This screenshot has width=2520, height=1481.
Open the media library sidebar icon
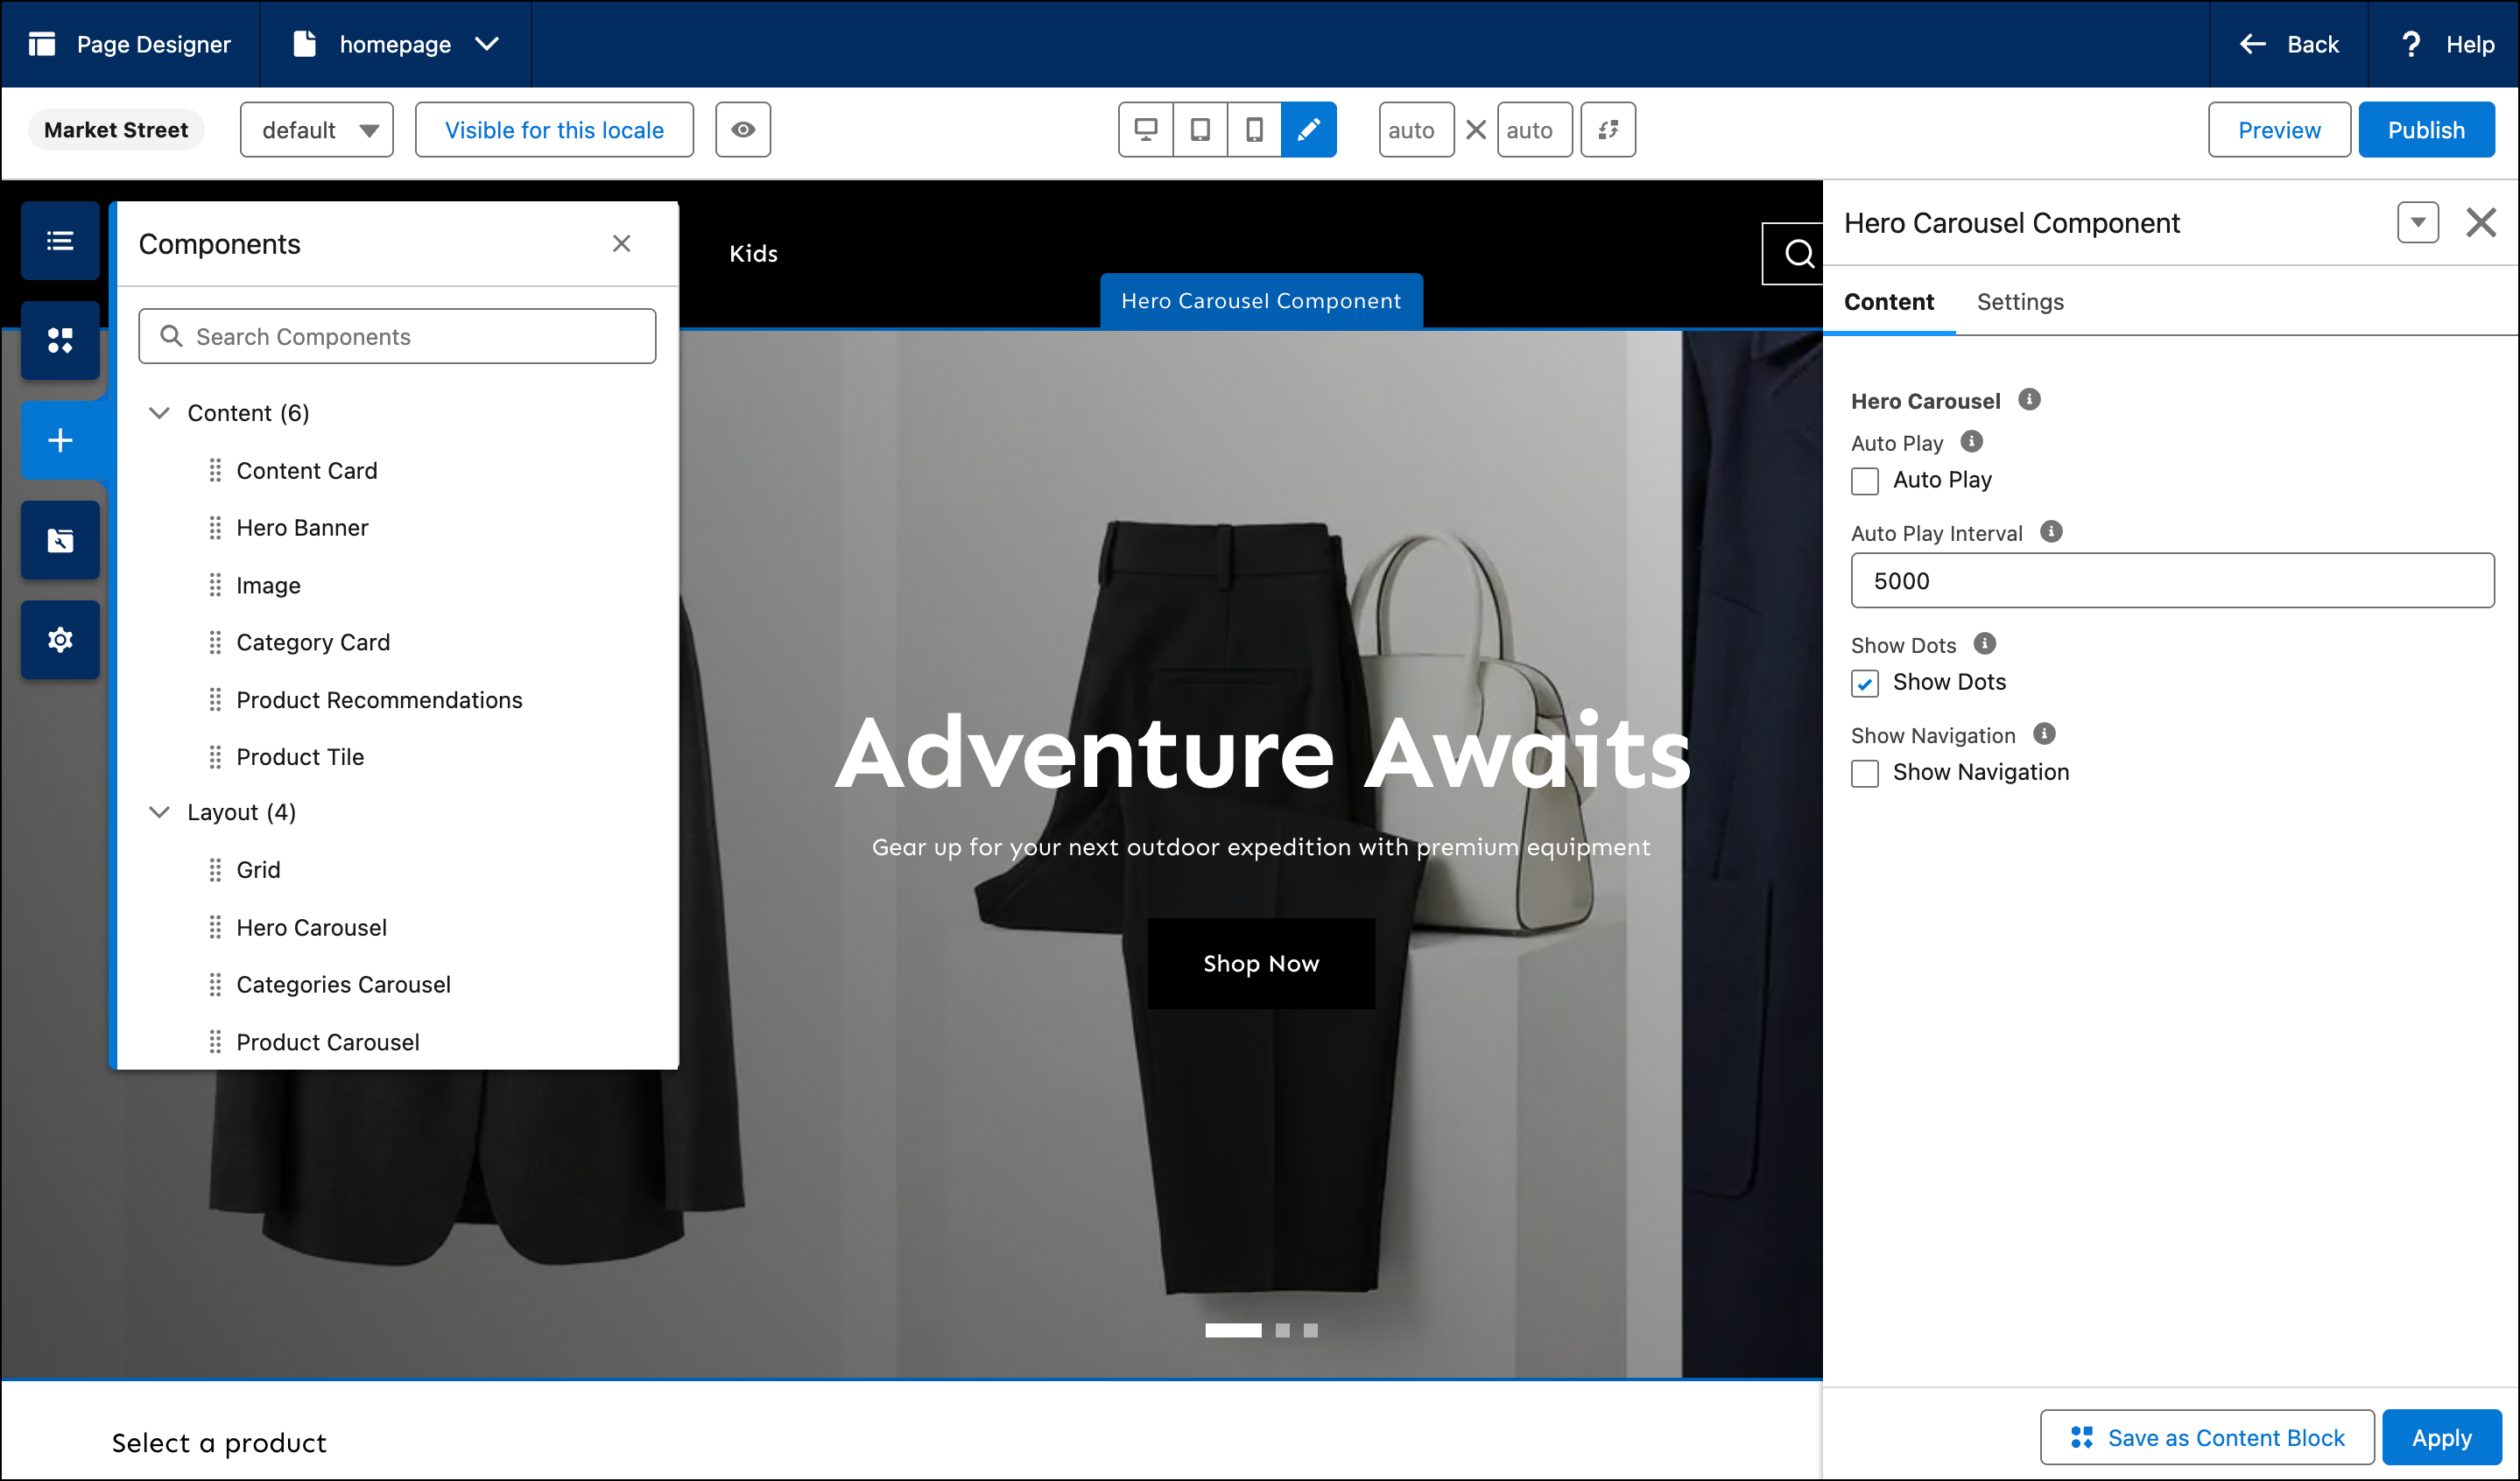(60, 541)
